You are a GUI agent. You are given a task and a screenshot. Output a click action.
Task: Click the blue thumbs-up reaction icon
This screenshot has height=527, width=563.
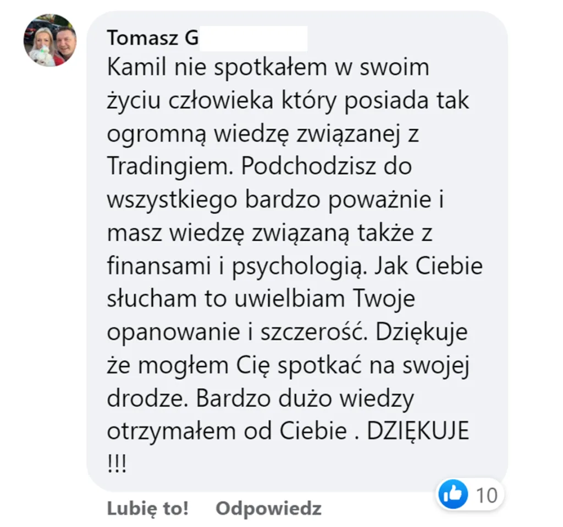(x=454, y=495)
